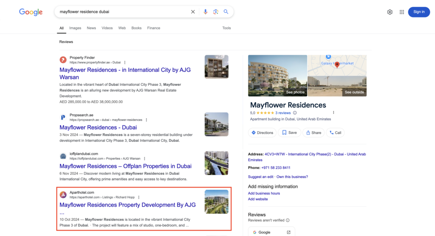Open Aparthotel.com result thumbnail
435x236 pixels.
pos(216,202)
